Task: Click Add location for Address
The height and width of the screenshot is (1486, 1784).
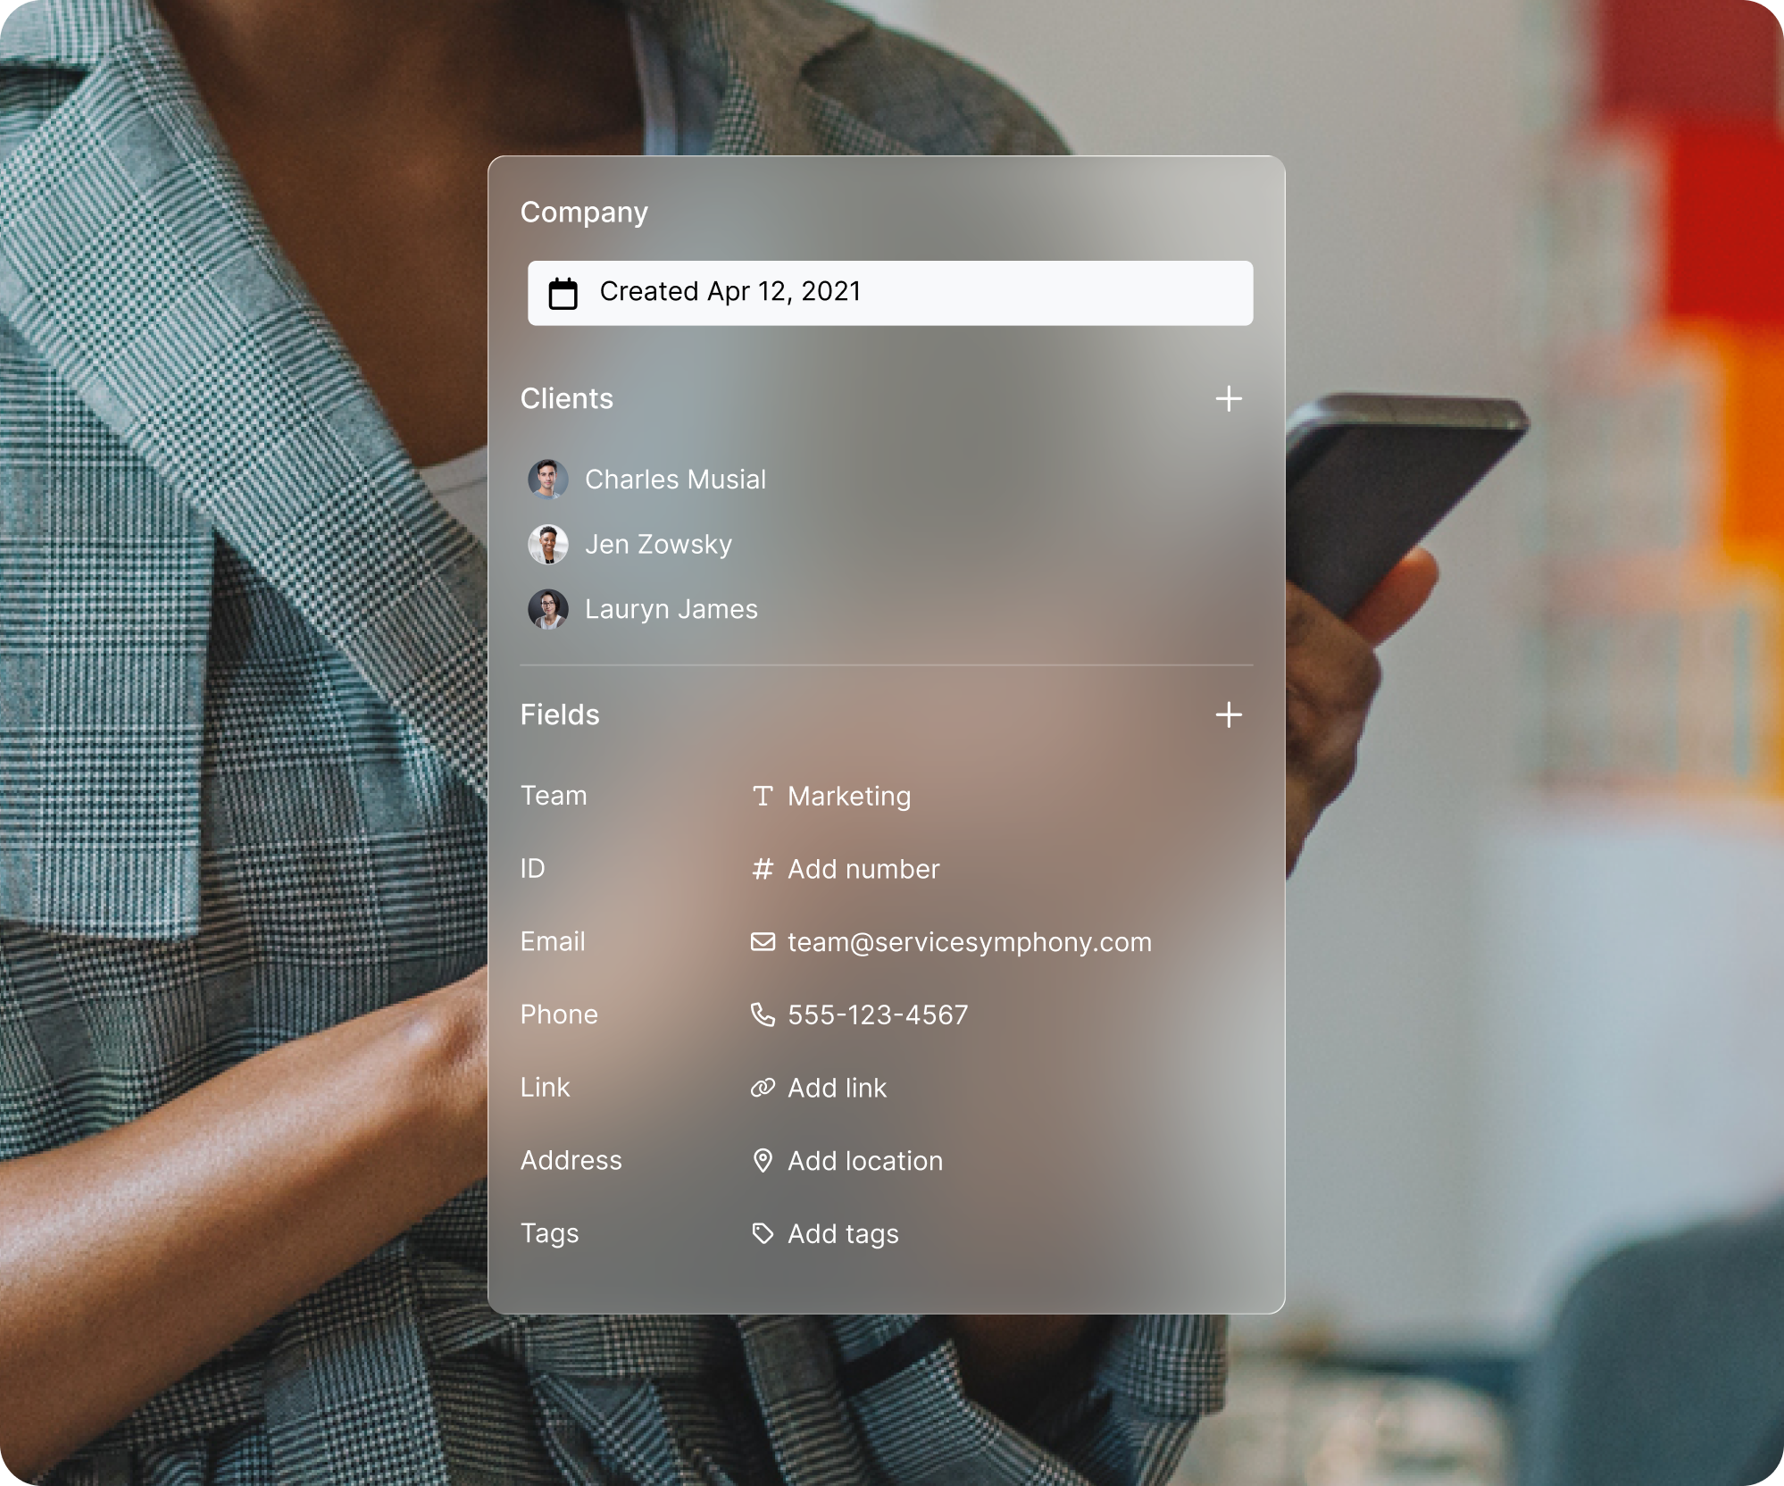Action: point(864,1161)
